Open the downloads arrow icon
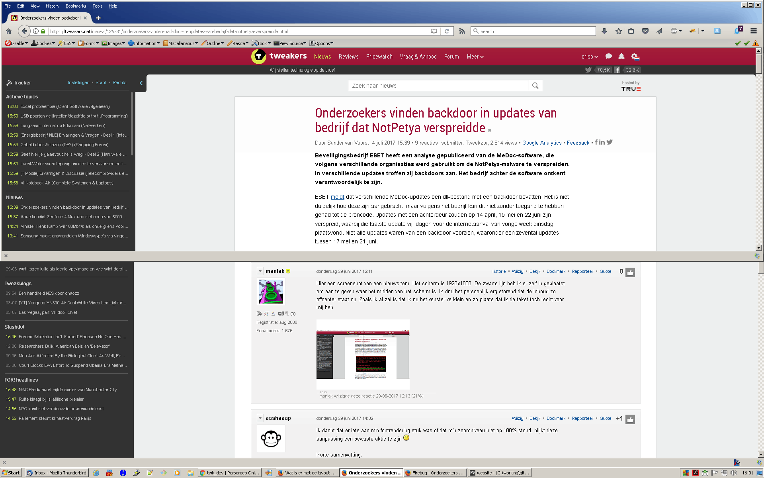The height and width of the screenshot is (478, 764). click(604, 31)
